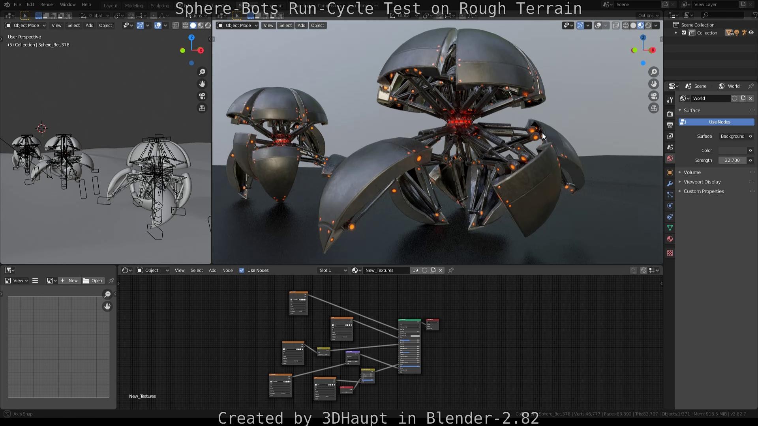Open the Object properties tab

coord(670,172)
